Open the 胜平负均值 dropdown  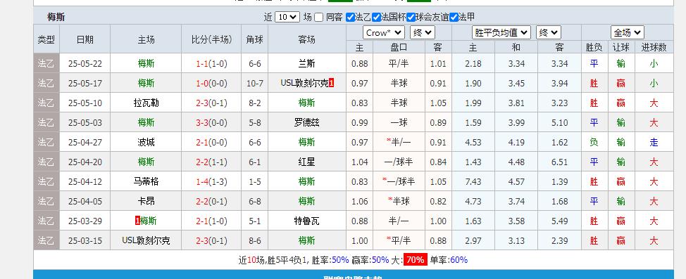[x=501, y=33]
